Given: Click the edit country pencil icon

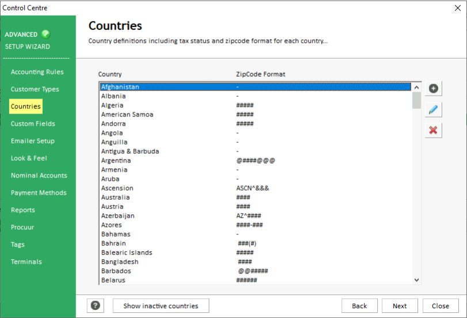Looking at the screenshot, I should click(x=434, y=109).
